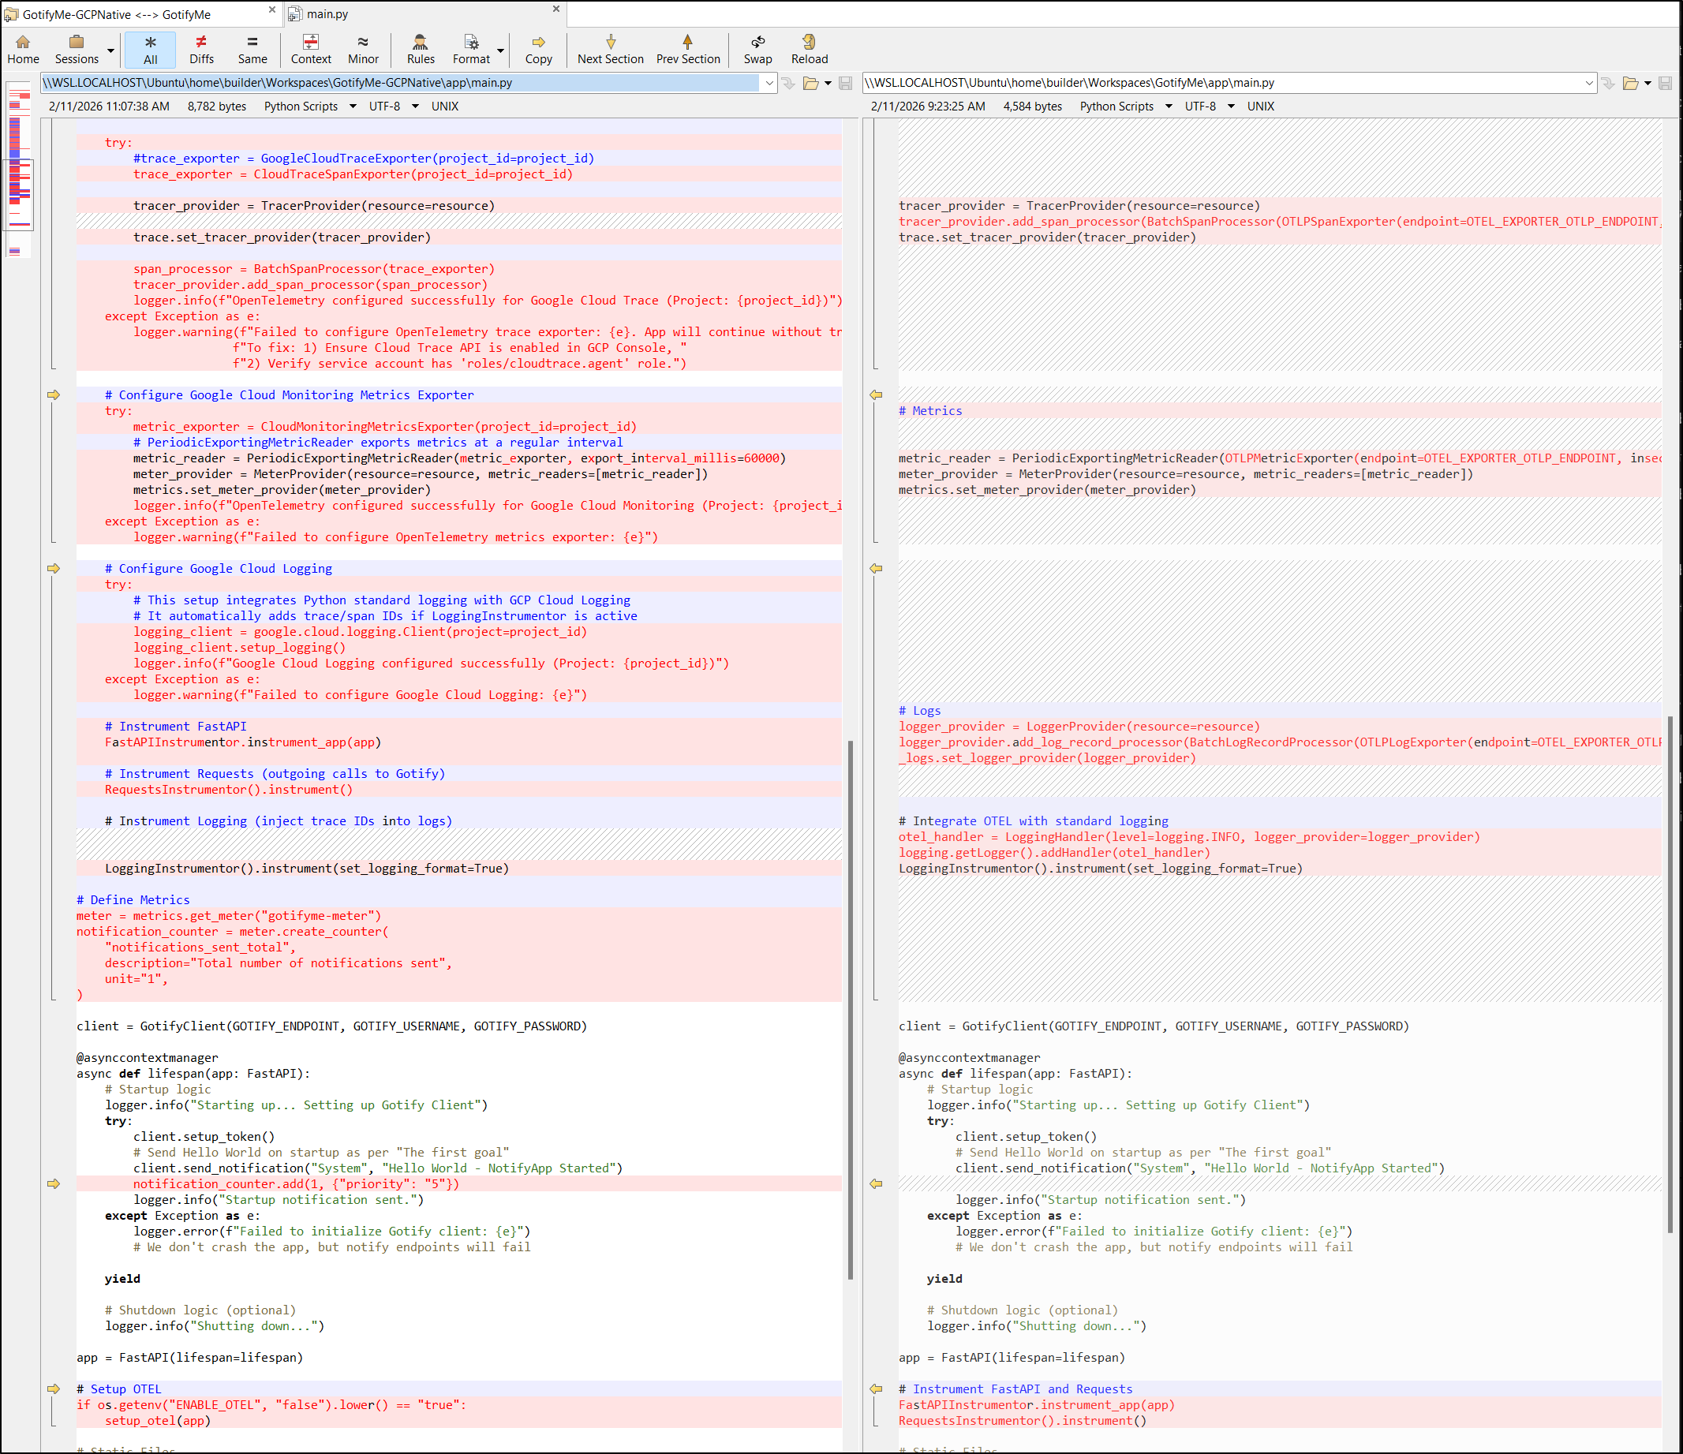Open left pane Python Scripts format dropdown

pyautogui.click(x=353, y=107)
